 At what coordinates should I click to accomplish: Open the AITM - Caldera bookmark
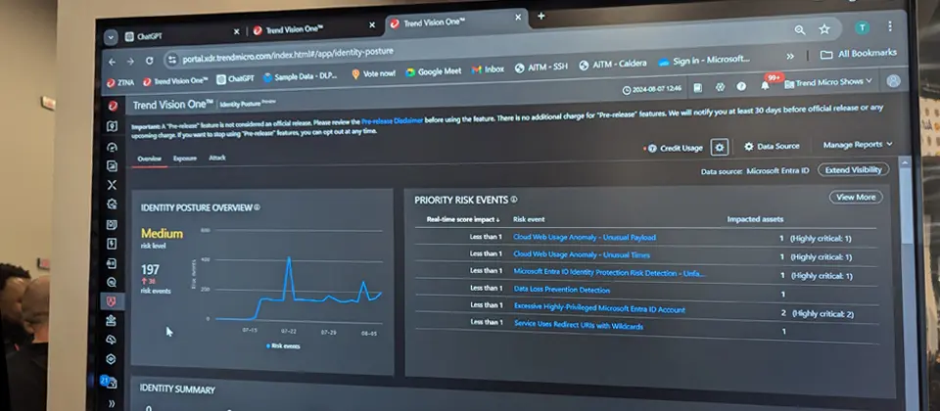click(613, 65)
